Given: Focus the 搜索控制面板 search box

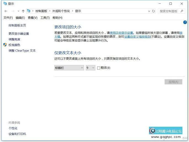Looking at the screenshot, I should pos(171,11).
